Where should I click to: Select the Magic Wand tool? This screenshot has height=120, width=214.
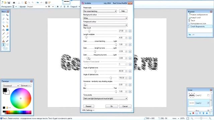pyautogui.click(x=4, y=26)
